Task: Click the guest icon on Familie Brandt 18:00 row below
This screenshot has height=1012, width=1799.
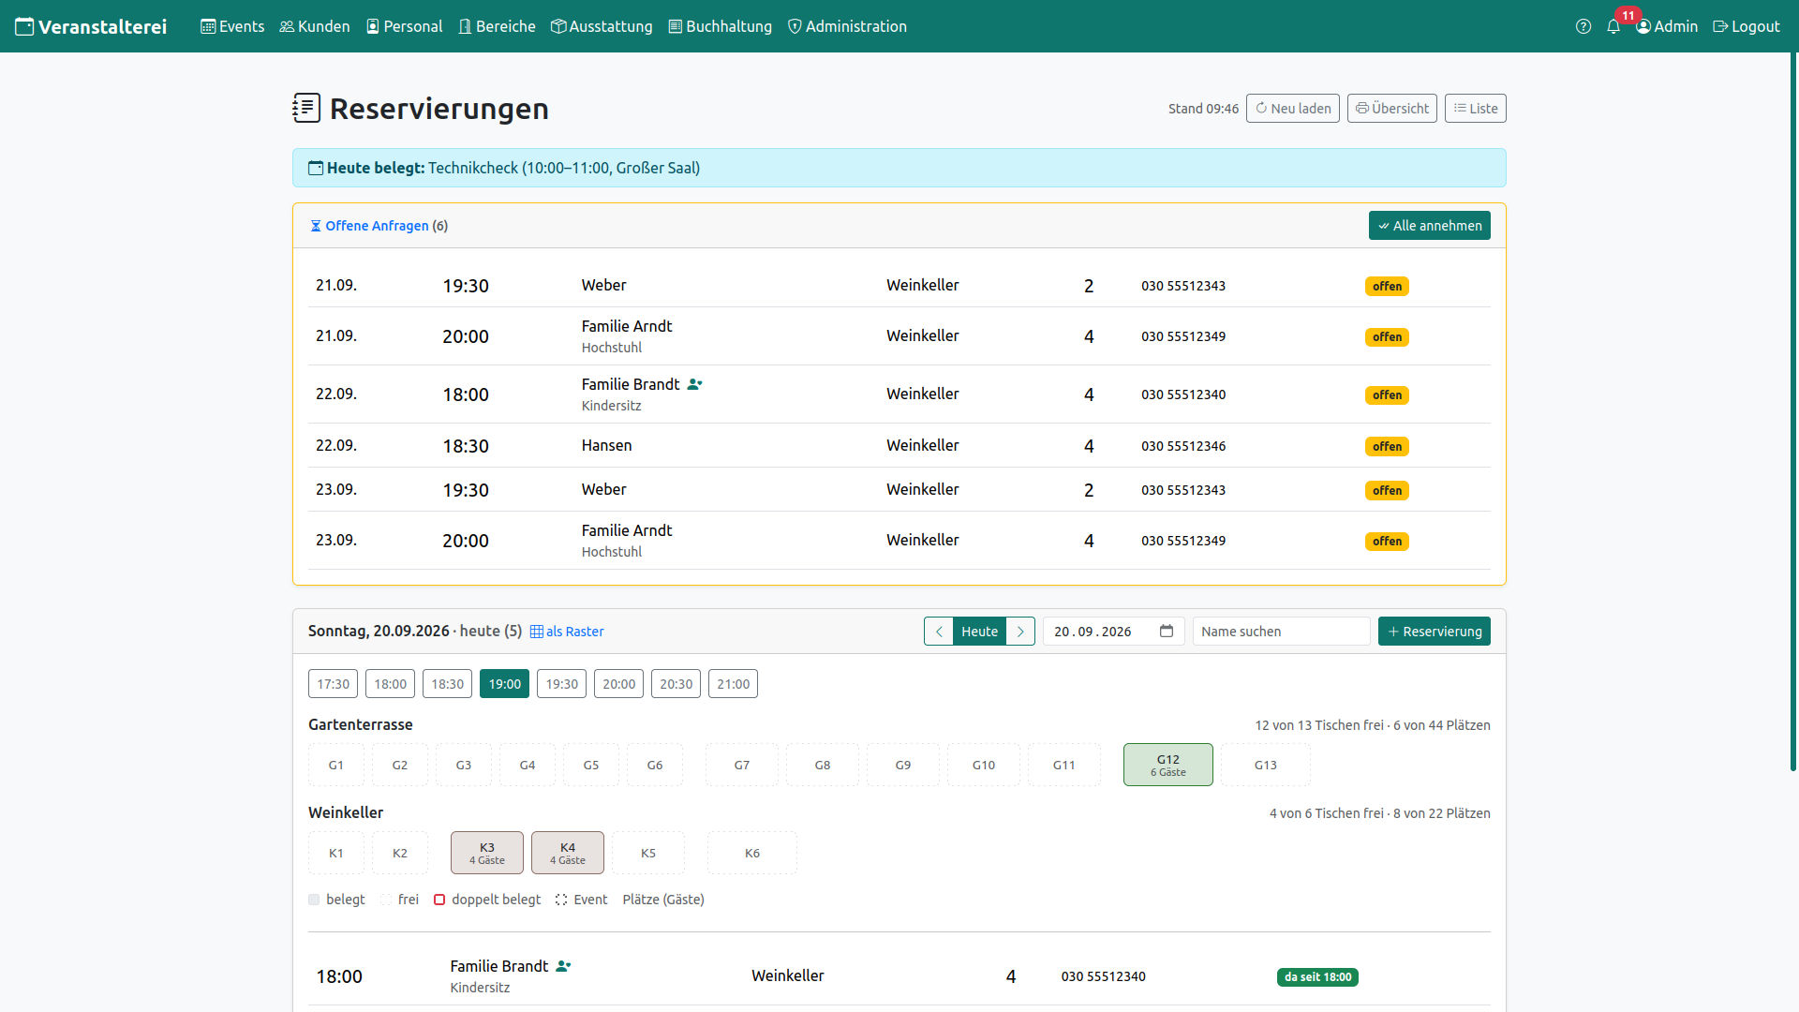Action: (x=563, y=966)
